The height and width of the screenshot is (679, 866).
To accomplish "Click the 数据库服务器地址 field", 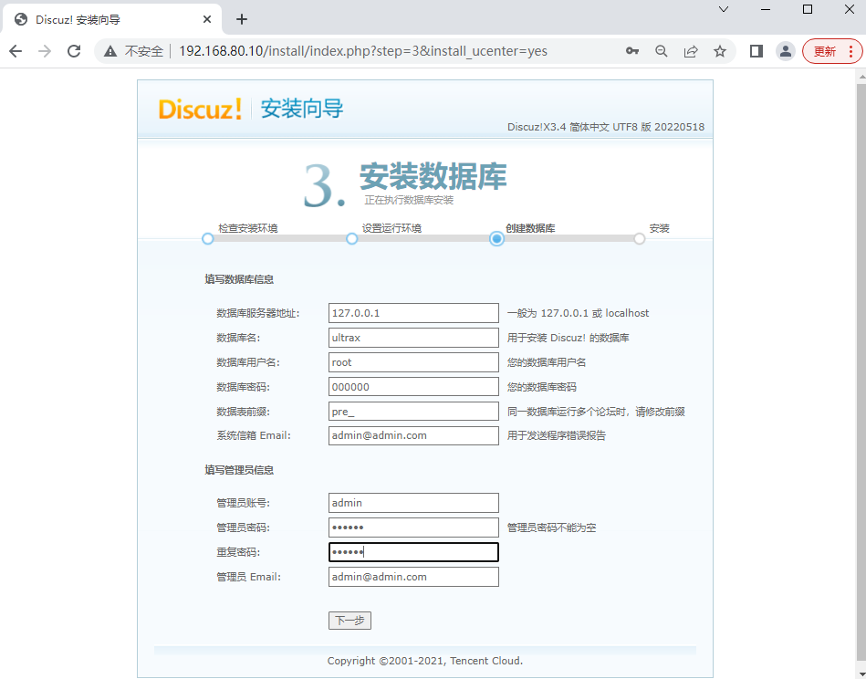I will point(413,313).
